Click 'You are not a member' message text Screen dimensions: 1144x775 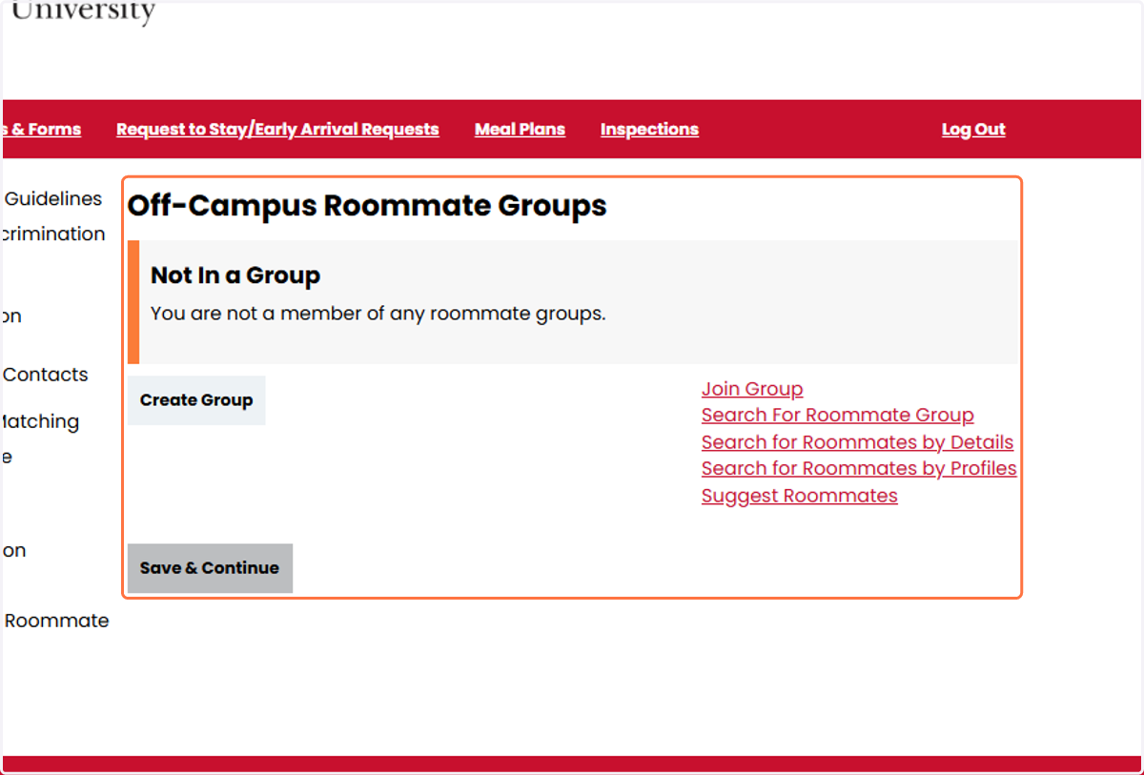tap(378, 314)
